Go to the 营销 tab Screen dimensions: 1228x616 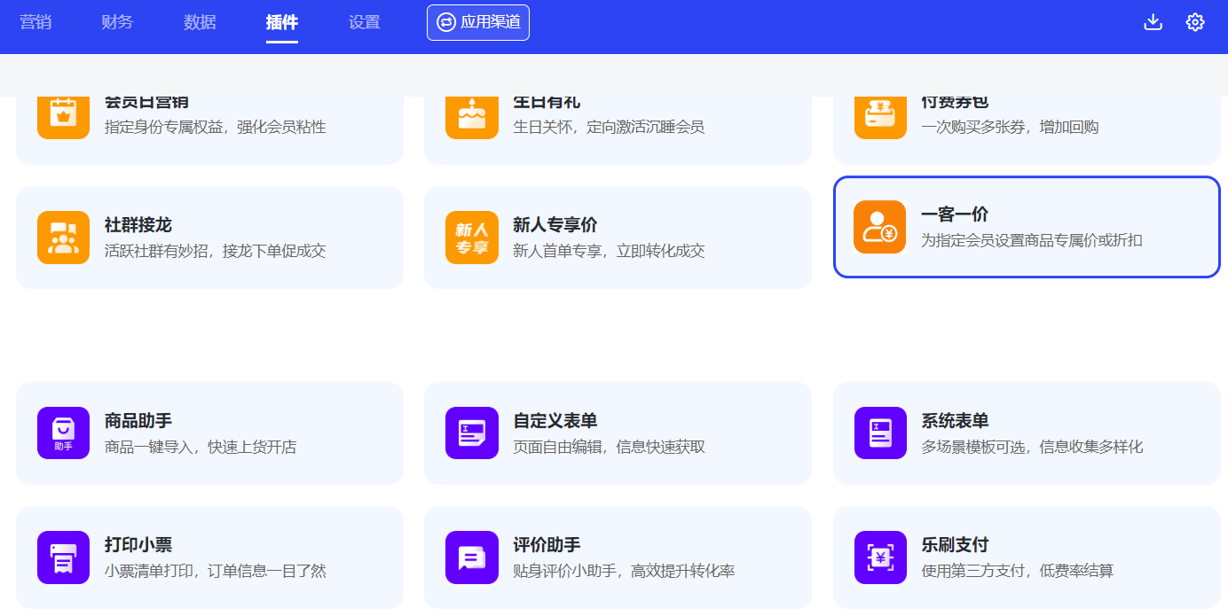(x=35, y=22)
